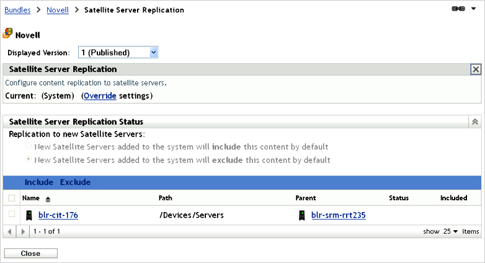Screen dimensions: 485x263
Task: Collapse the Satellite Server Replication Status panel
Action: pos(476,122)
